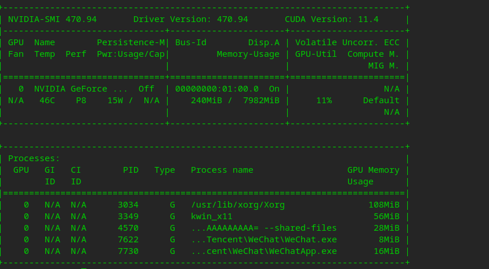
Task: Select the kwin_x11 process name
Action: tap(212, 216)
